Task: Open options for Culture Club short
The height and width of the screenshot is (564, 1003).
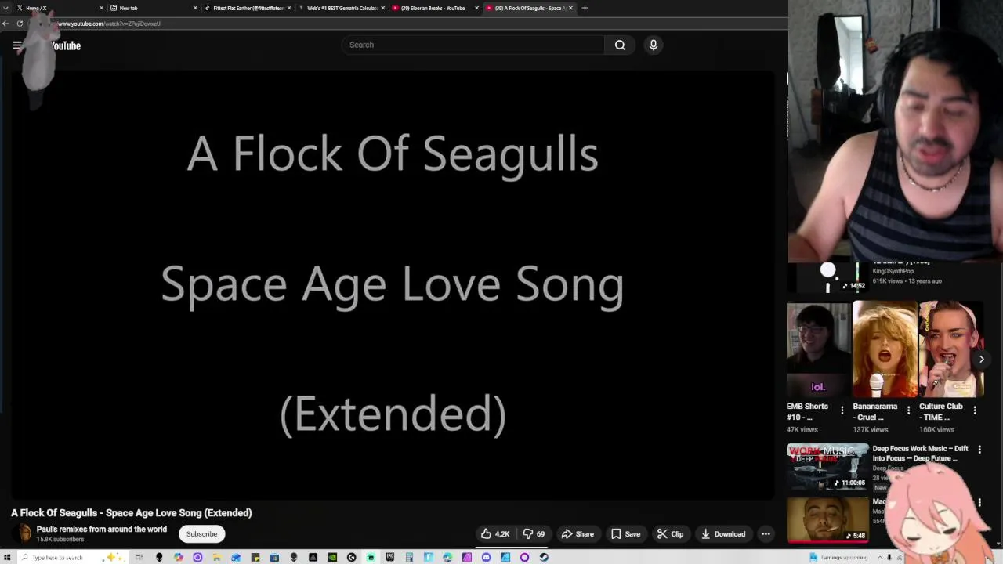Action: (975, 410)
